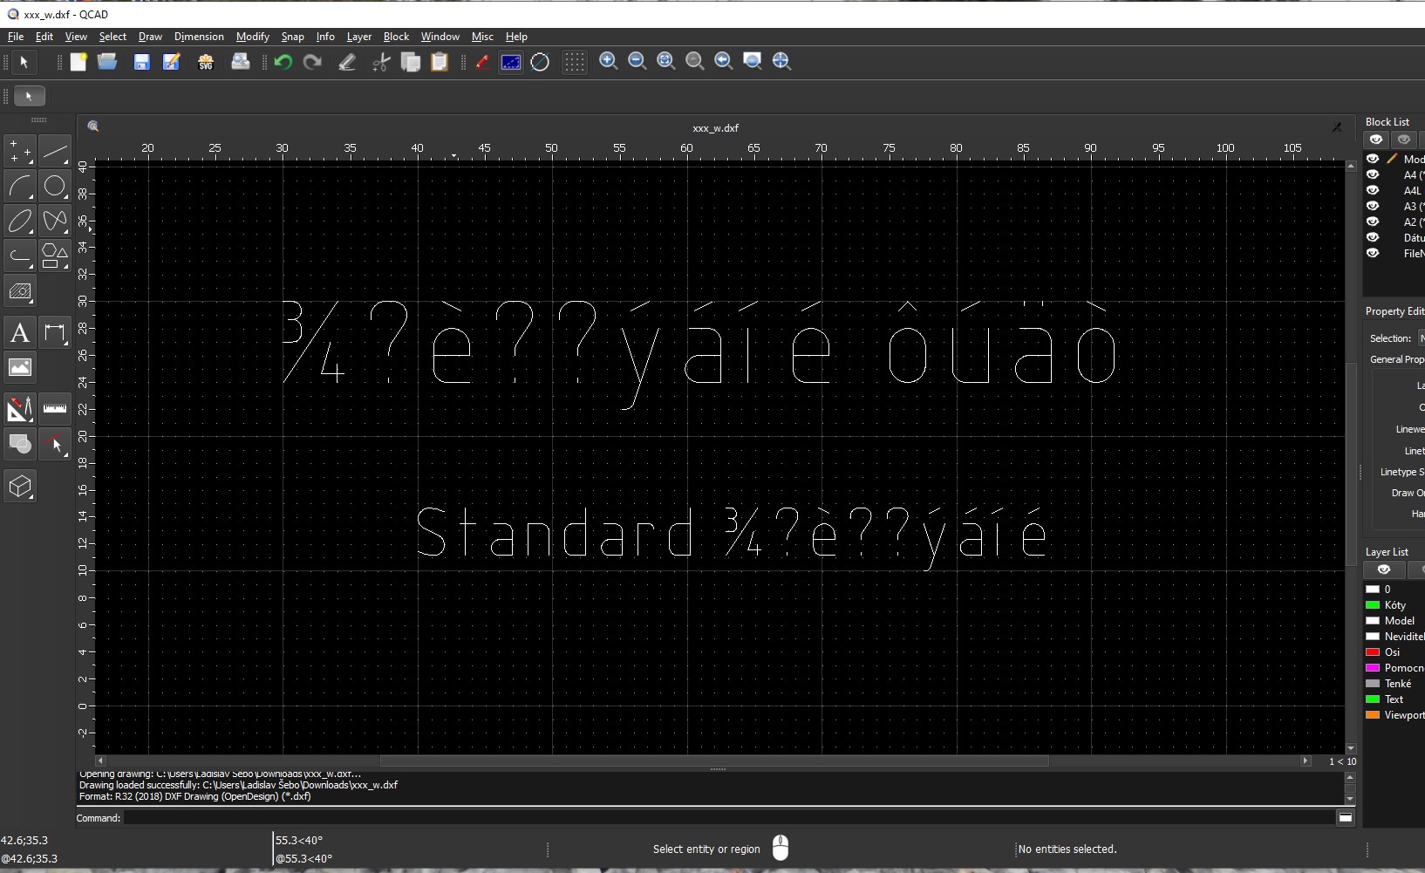Select the red Osi layer swatch

pos(1373,652)
